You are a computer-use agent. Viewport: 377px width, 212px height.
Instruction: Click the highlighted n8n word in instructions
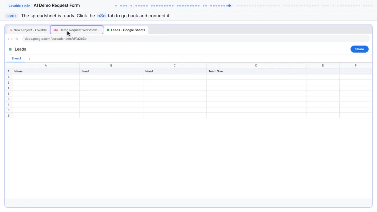coord(101,16)
